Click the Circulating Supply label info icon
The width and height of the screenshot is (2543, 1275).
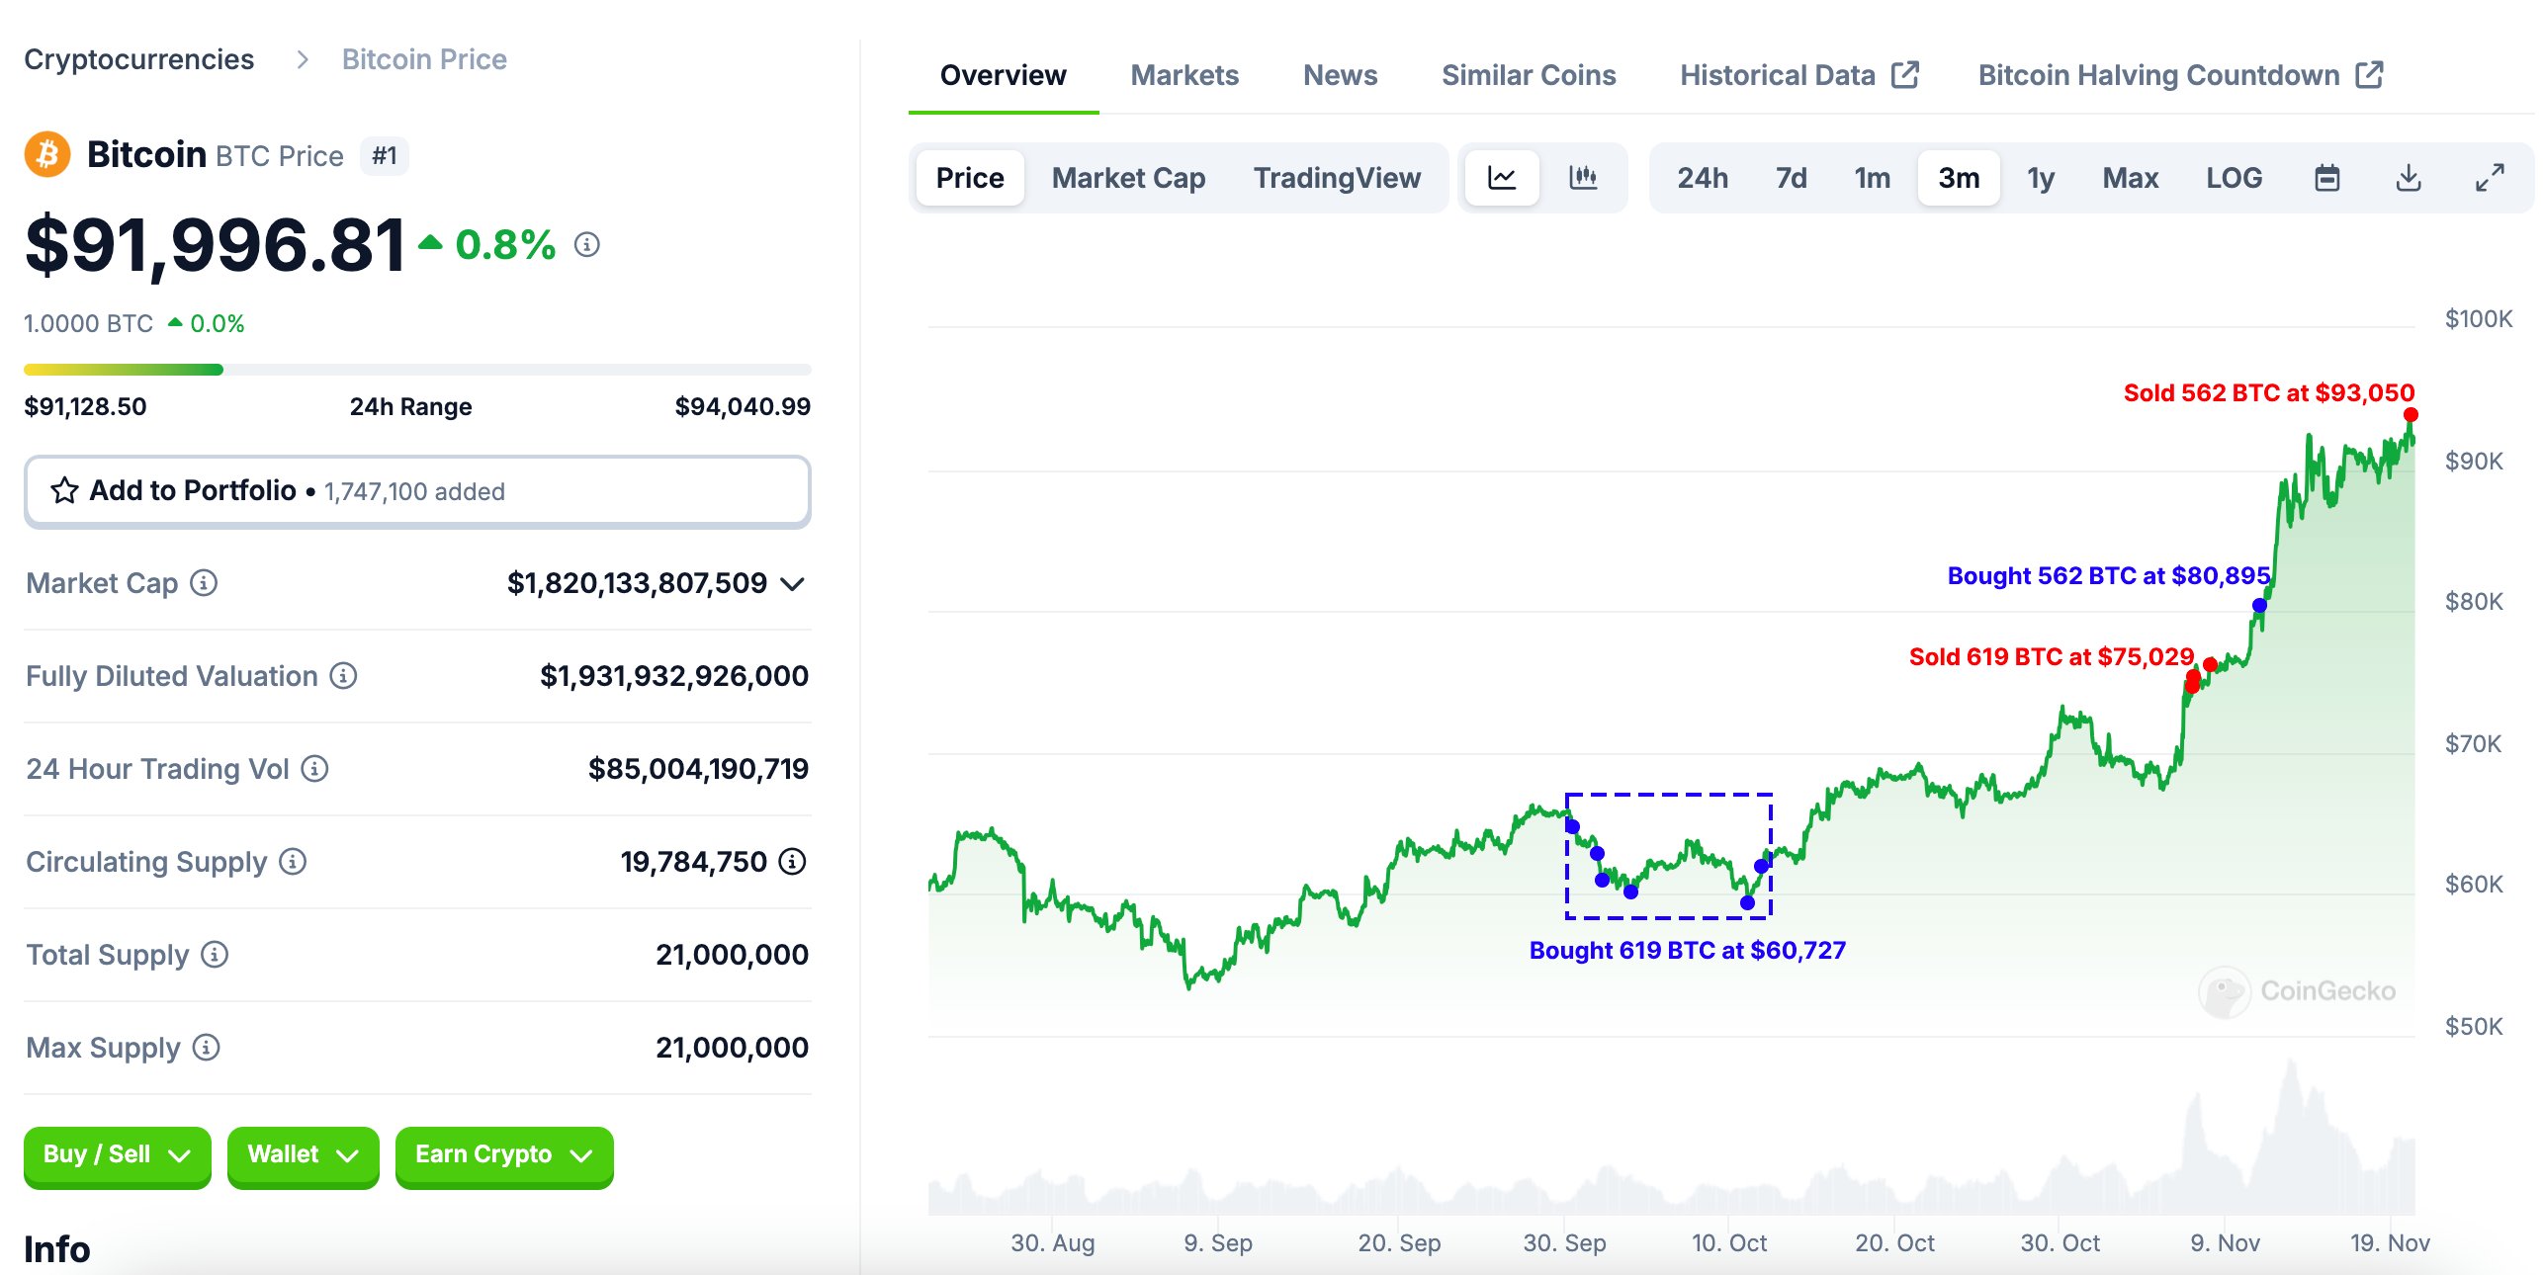293,862
